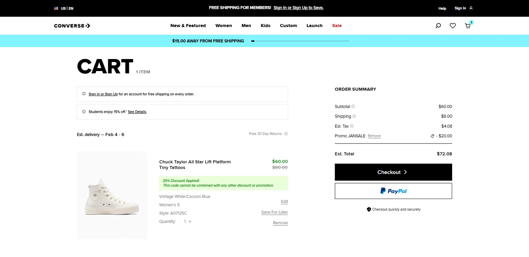Click the Converse logo

tap(72, 26)
